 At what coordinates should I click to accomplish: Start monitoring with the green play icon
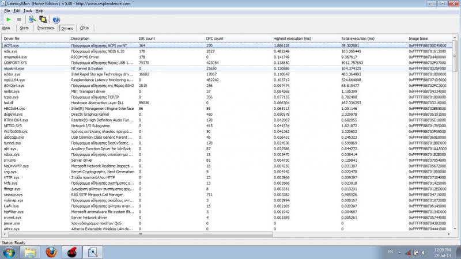8,19
